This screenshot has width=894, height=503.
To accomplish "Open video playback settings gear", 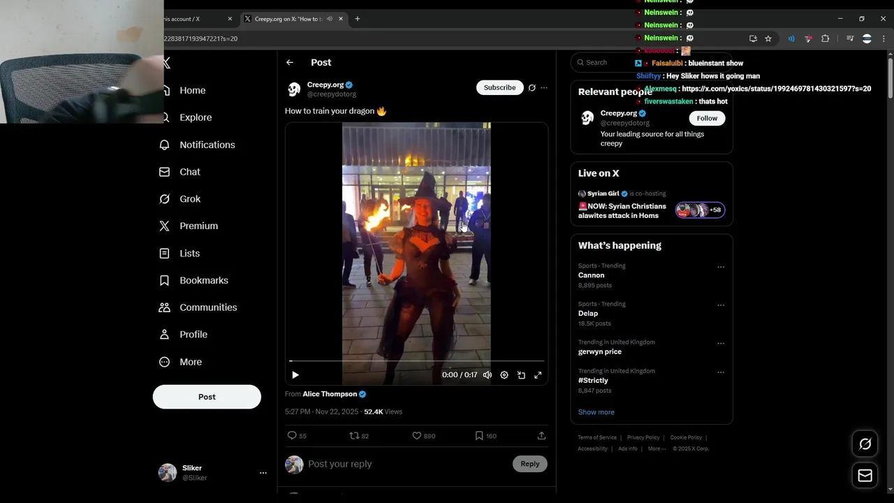I will (x=504, y=375).
